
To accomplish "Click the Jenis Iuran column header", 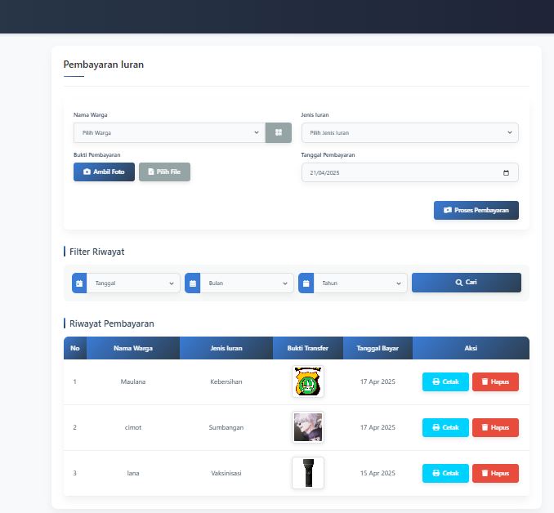I will pos(226,348).
